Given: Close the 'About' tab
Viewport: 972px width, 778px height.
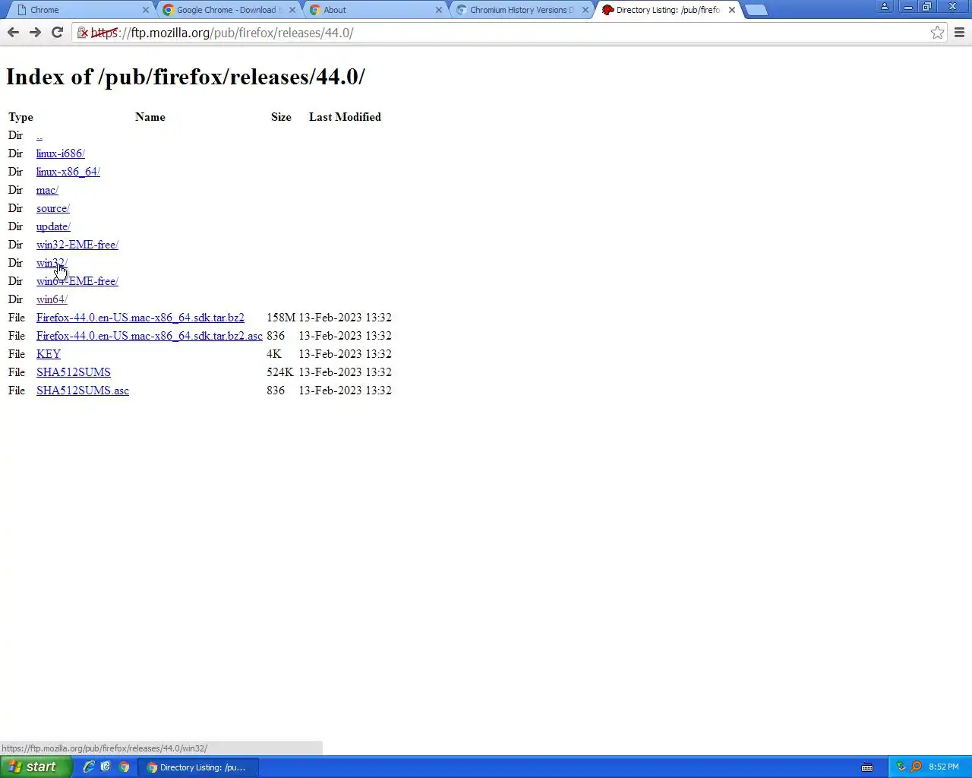Looking at the screenshot, I should pyautogui.click(x=439, y=10).
